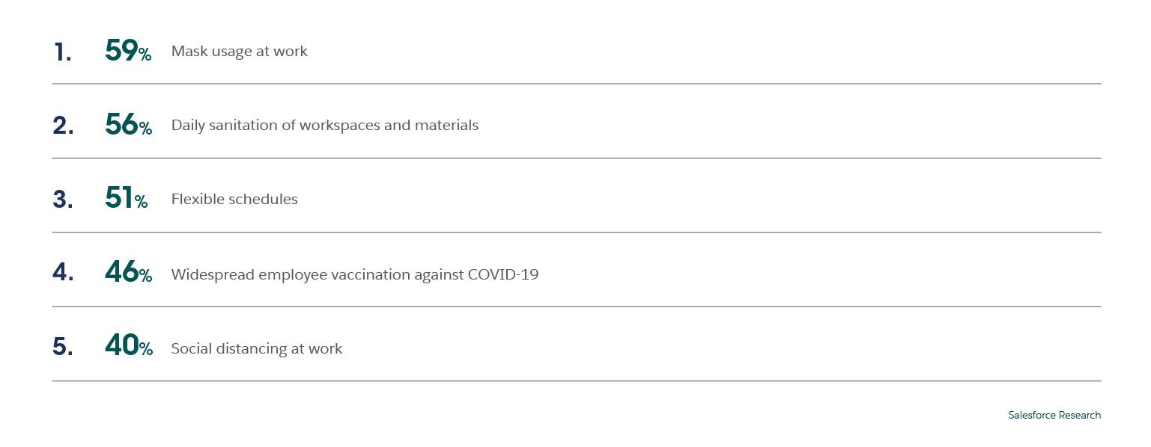Click the 59% statistic
This screenshot has width=1151, height=447.
128,51
